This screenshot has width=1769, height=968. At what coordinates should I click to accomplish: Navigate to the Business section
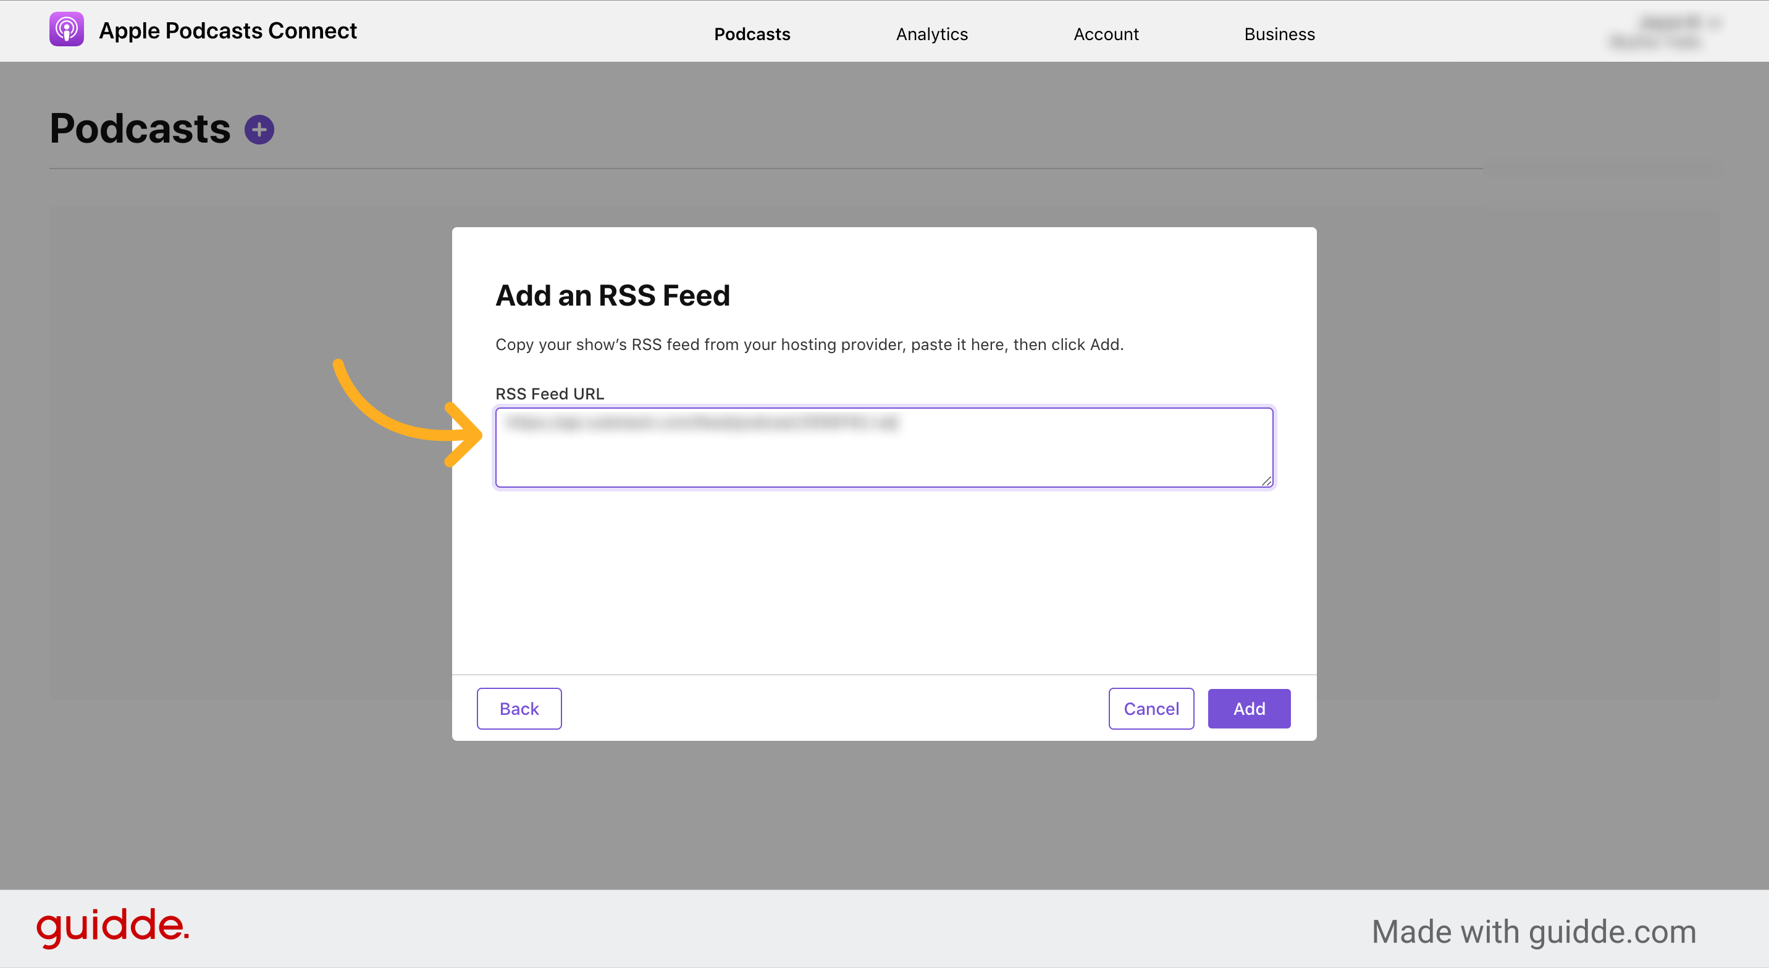[1279, 33]
